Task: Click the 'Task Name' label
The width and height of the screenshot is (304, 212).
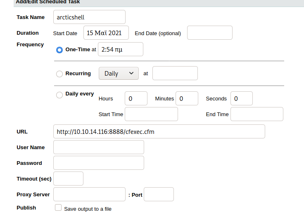Action: point(31,17)
